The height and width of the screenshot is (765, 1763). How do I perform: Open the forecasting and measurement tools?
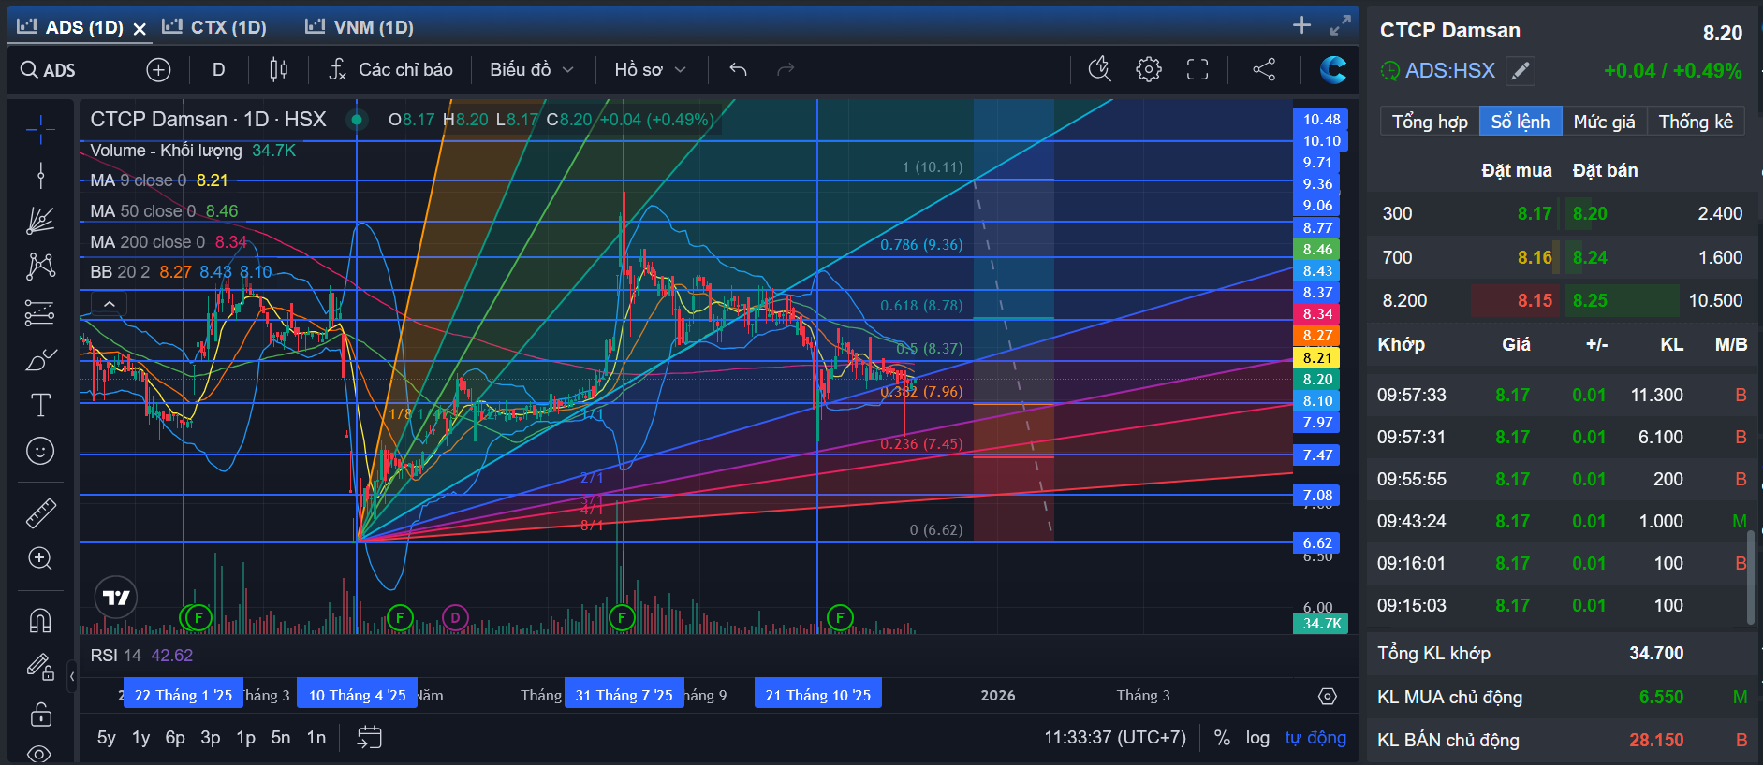click(40, 312)
